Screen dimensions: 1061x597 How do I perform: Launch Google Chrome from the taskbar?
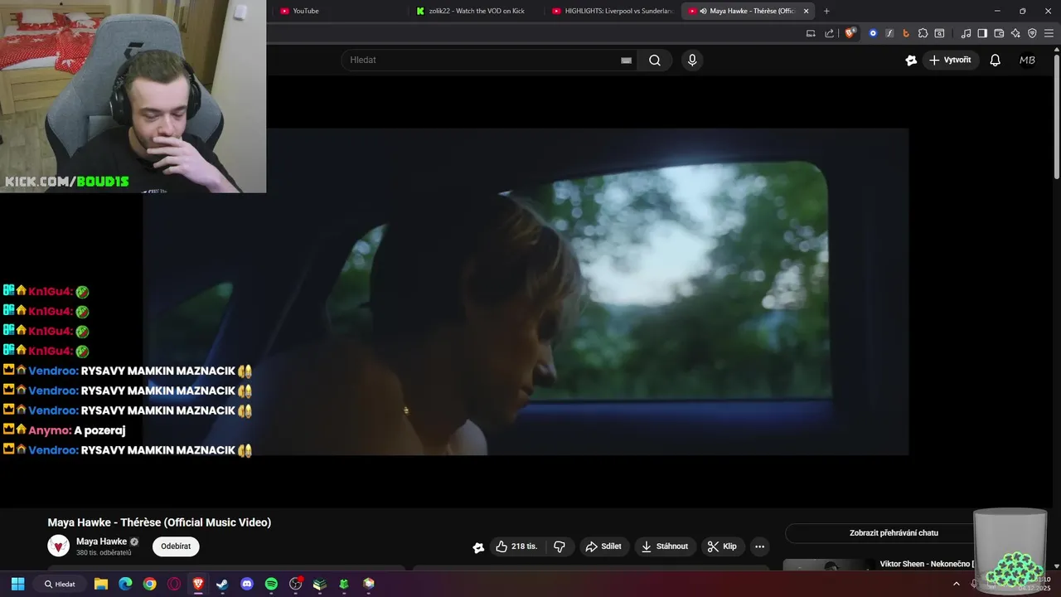click(149, 584)
